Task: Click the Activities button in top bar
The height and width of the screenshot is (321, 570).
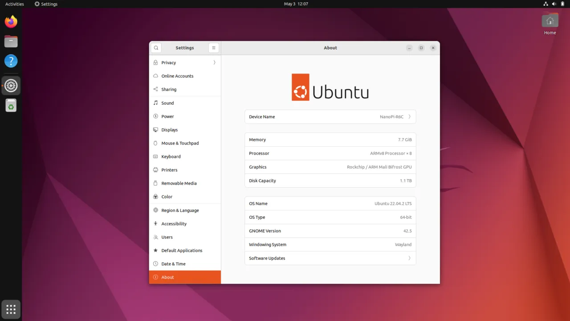Action: (x=15, y=4)
